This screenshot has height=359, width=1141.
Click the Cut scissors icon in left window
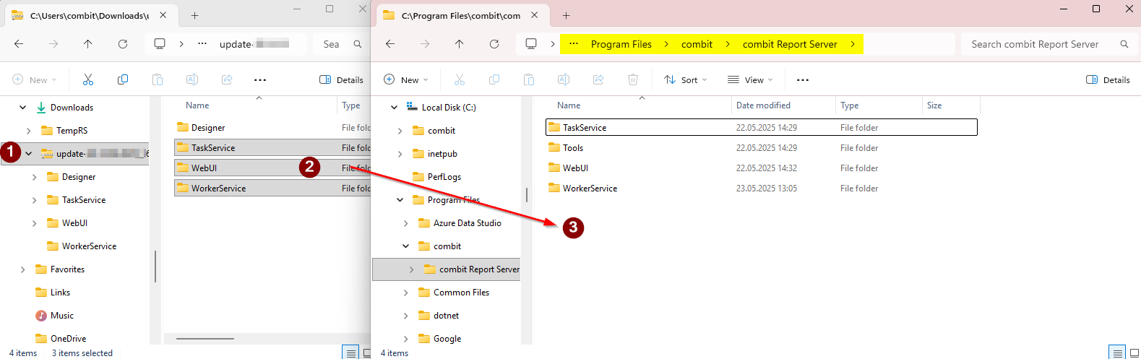(x=88, y=79)
